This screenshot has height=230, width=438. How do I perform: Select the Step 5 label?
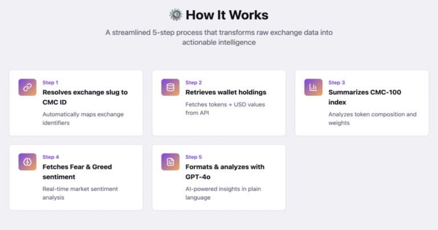tap(193, 157)
